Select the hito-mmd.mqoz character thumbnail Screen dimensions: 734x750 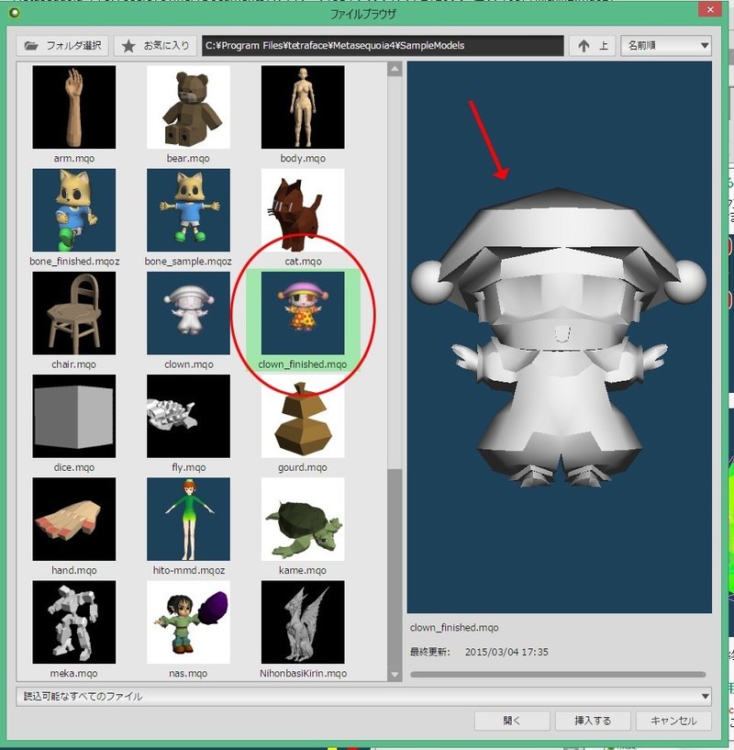(x=188, y=519)
